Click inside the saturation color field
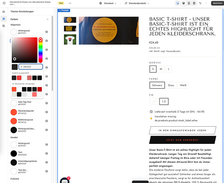Viewport: 224px width, 183px height. 25,50
